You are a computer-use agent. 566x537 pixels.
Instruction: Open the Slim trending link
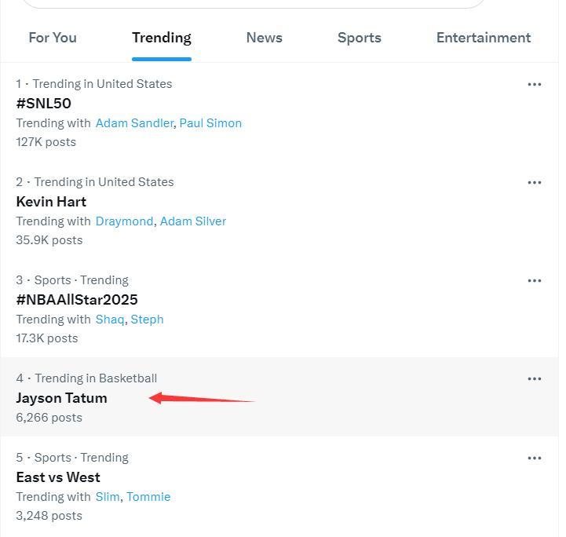[108, 497]
